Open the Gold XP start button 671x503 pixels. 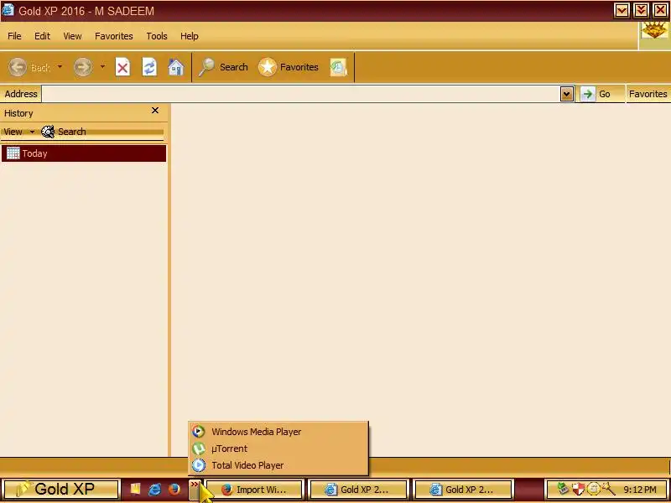tap(60, 489)
